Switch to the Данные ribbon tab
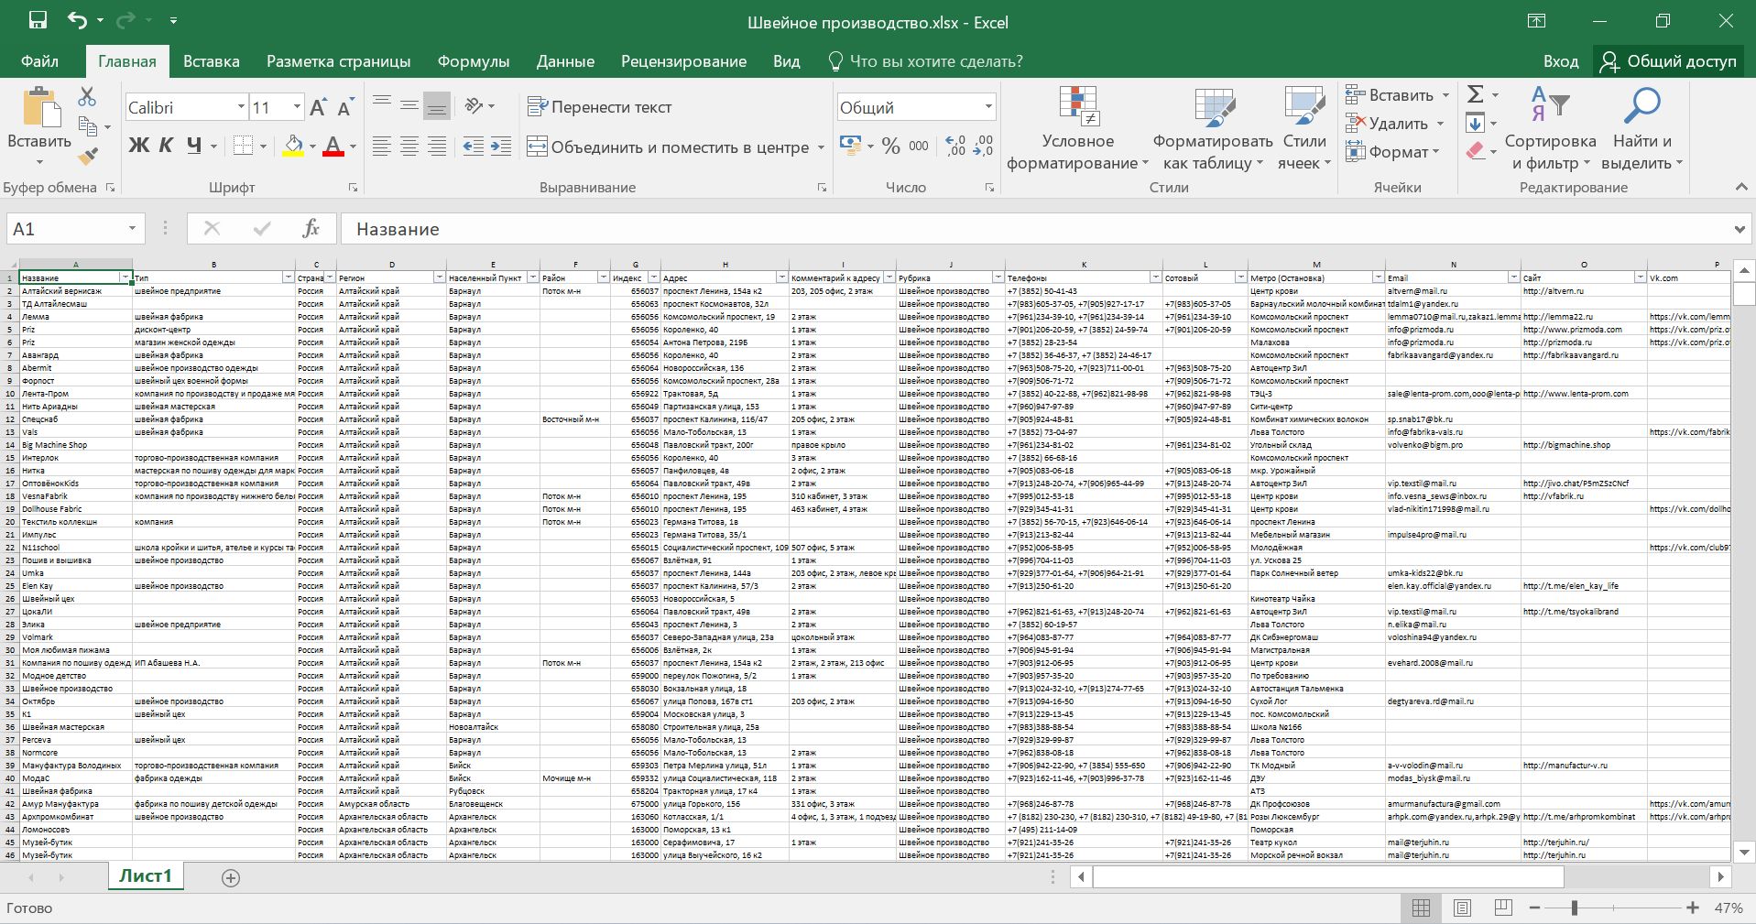The image size is (1756, 924). pyautogui.click(x=565, y=61)
